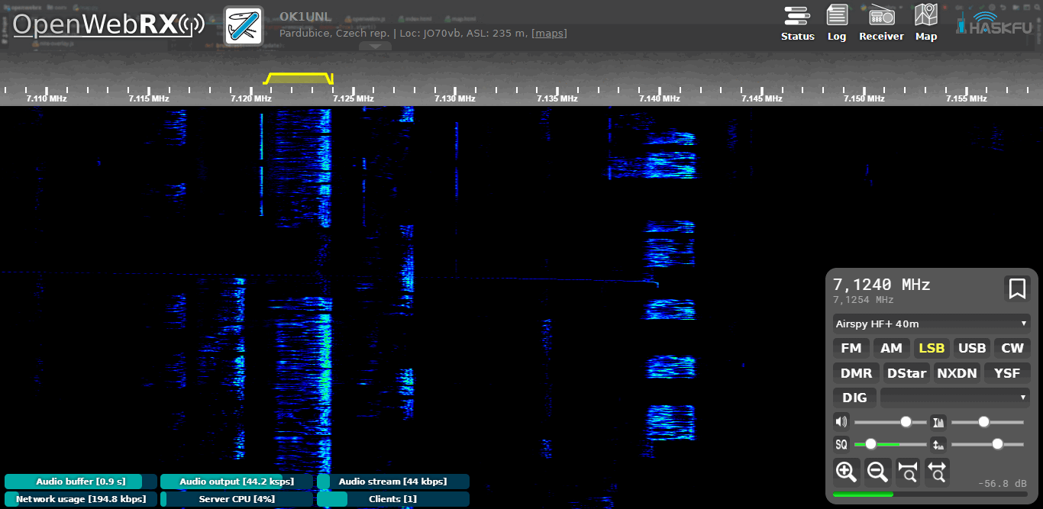Enable CW demodulation mode
The height and width of the screenshot is (509, 1043).
pyautogui.click(x=1012, y=349)
